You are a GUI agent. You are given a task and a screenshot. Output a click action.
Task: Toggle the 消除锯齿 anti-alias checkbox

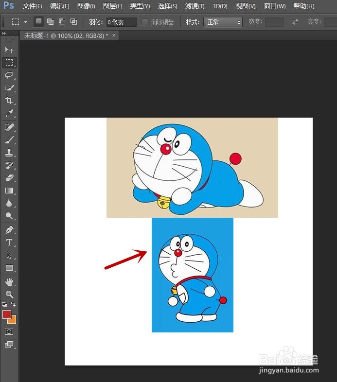click(144, 22)
